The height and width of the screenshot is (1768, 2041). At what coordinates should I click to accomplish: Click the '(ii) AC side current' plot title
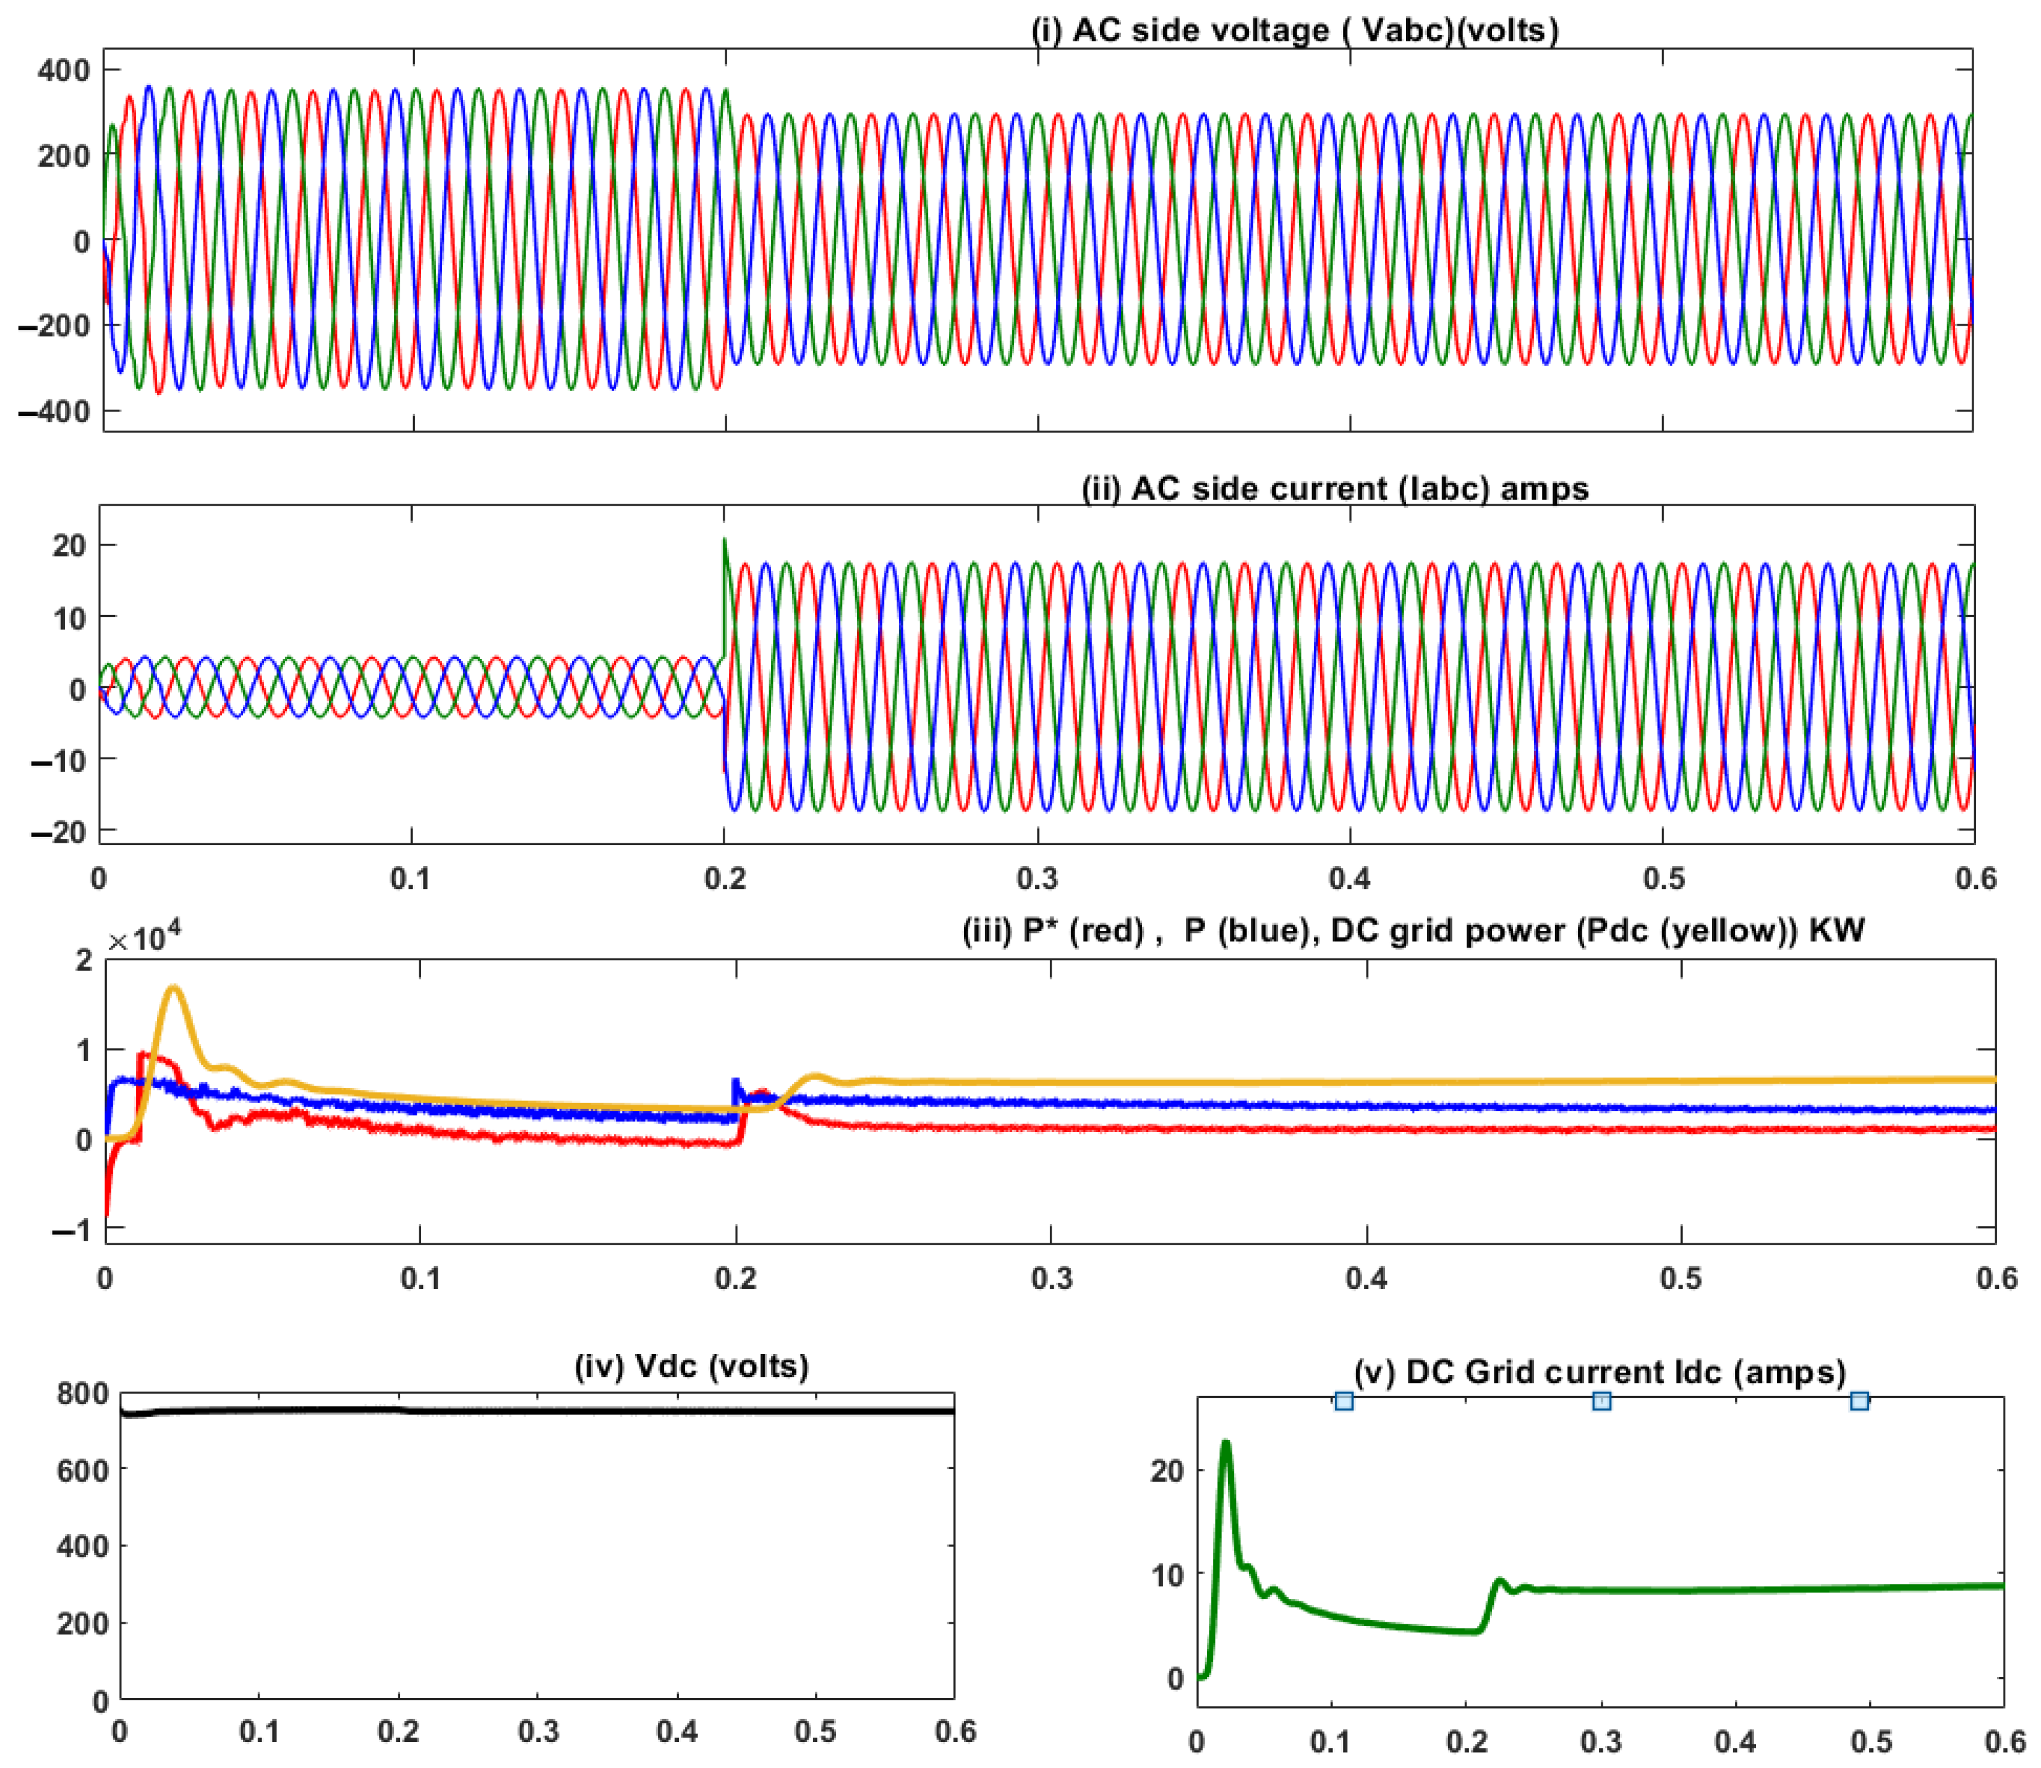[x=1335, y=488]
